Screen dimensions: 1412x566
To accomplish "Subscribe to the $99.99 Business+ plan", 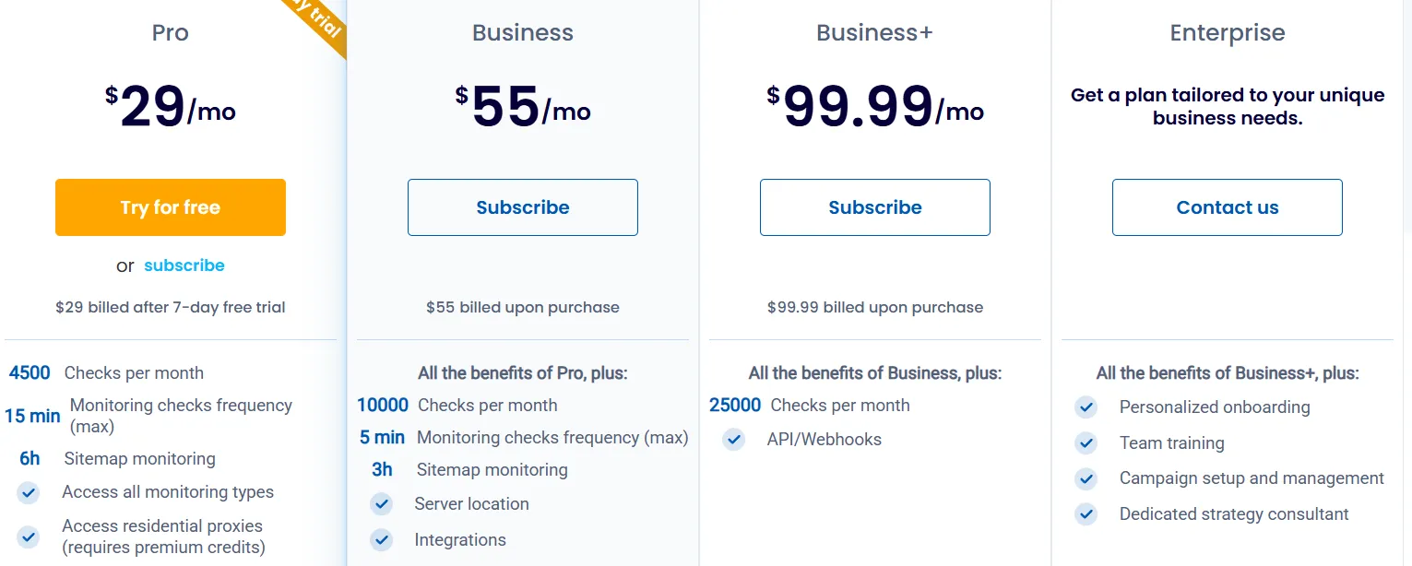I will (x=875, y=207).
